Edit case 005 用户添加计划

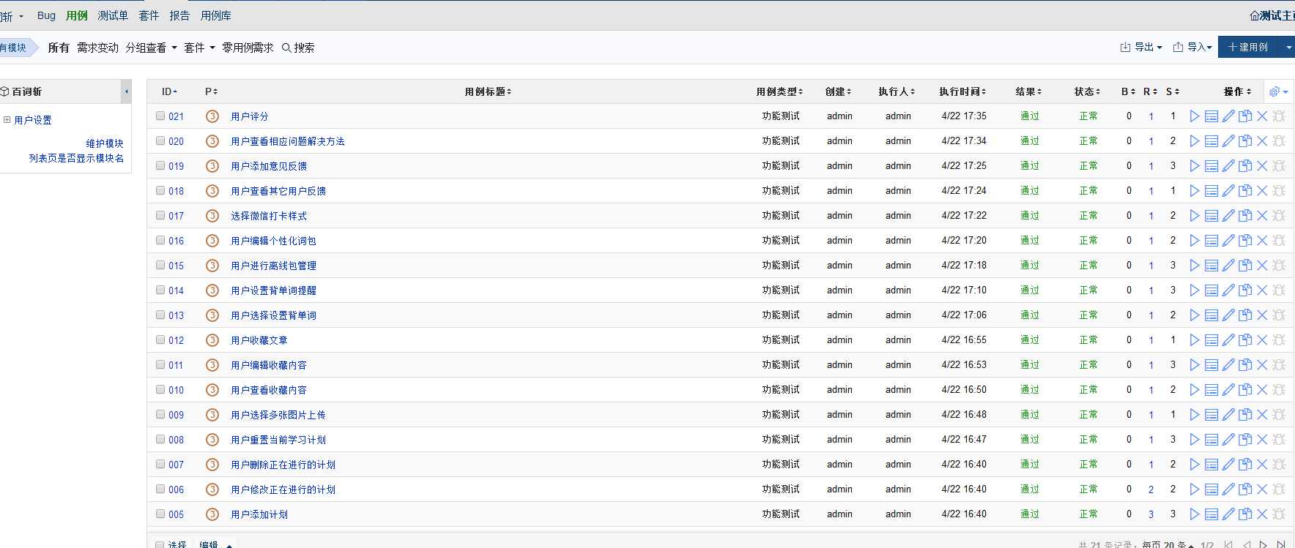(1228, 514)
